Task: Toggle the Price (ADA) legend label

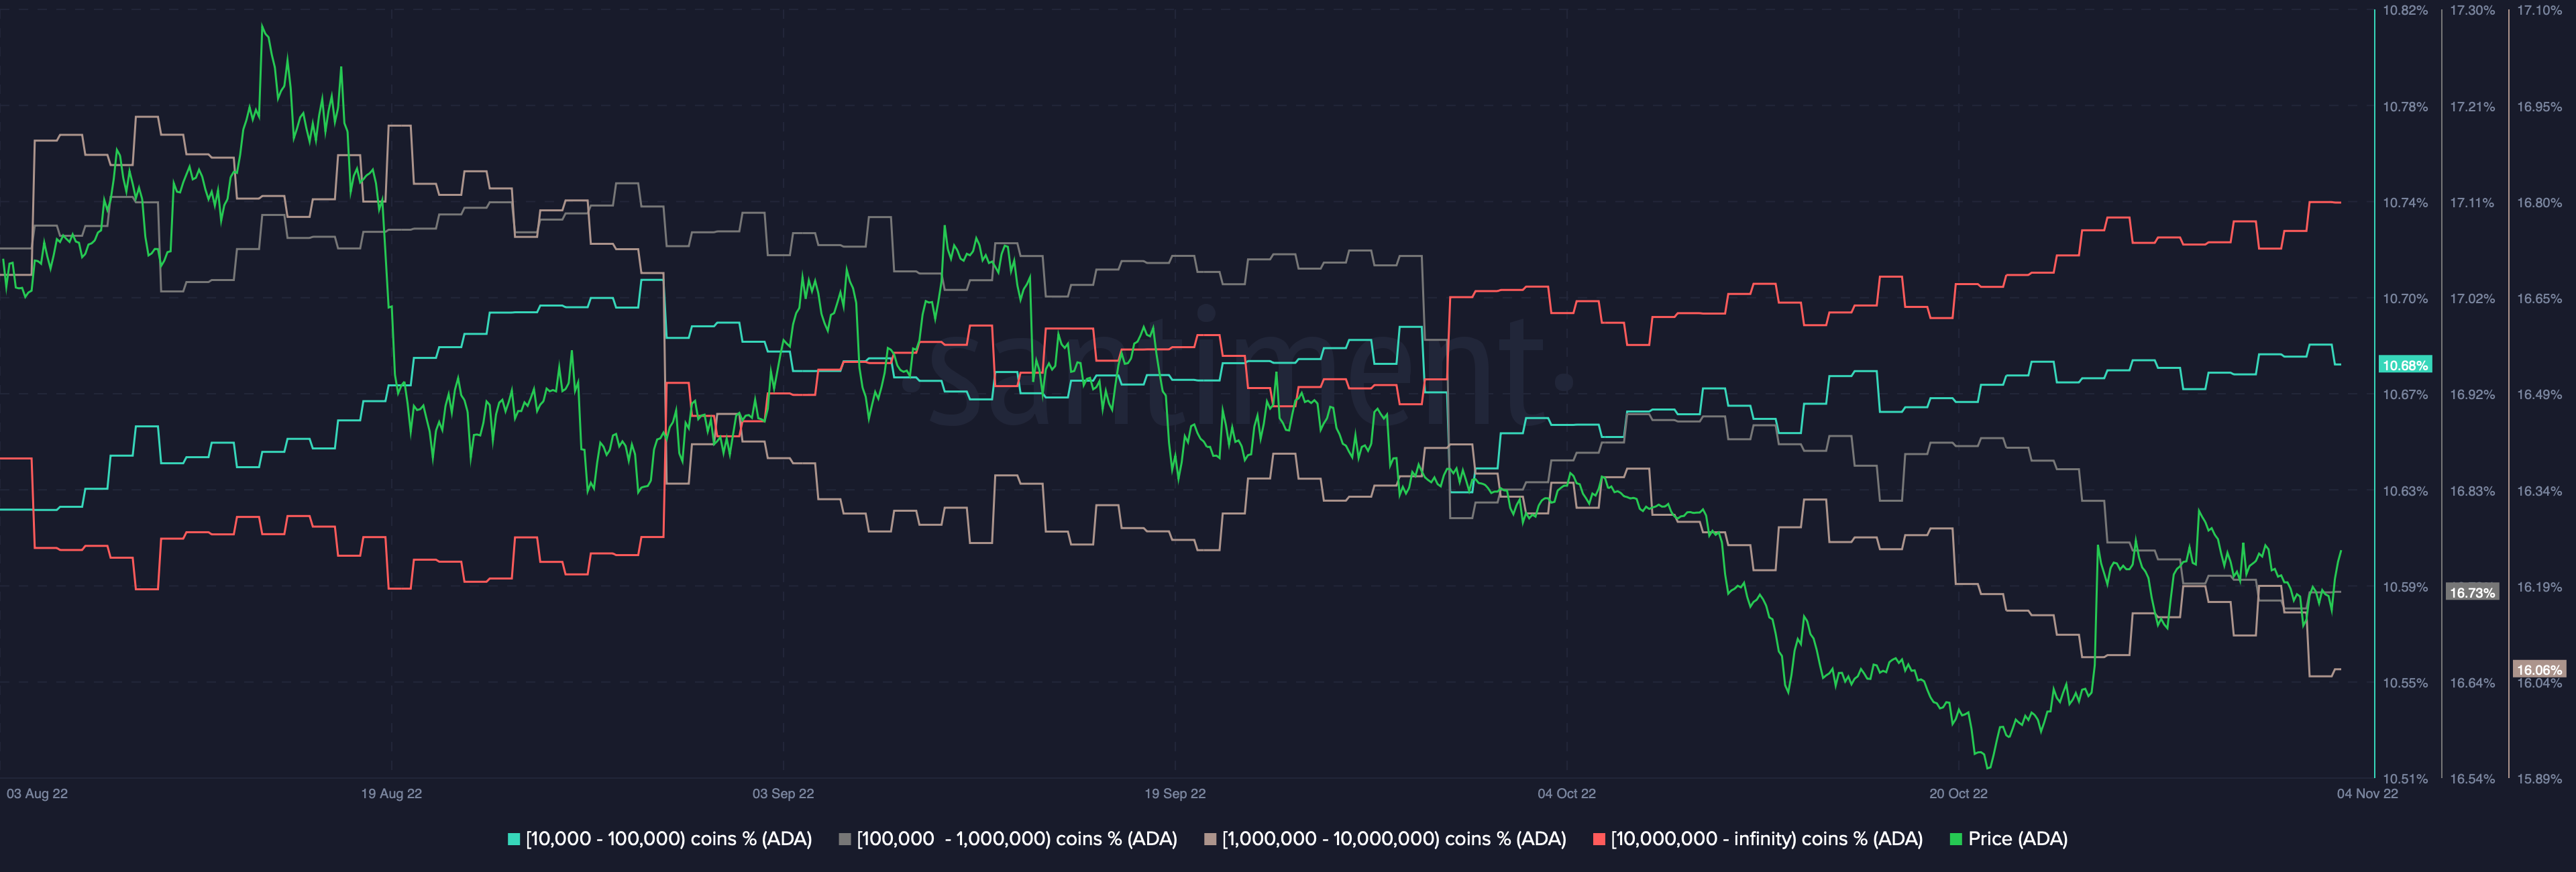Action: pyautogui.click(x=2017, y=839)
